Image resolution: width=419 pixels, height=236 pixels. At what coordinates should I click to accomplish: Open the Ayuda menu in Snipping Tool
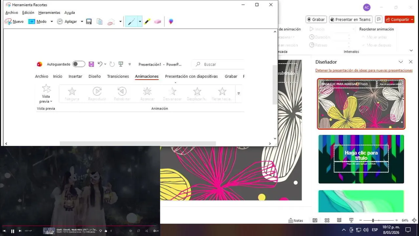[70, 12]
